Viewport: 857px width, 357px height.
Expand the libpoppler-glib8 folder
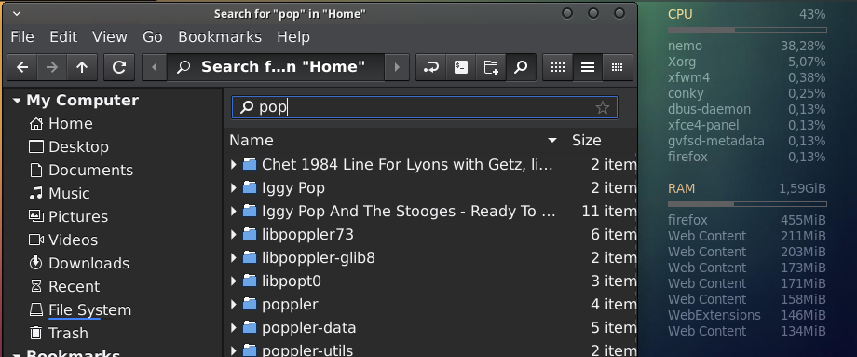pos(234,257)
